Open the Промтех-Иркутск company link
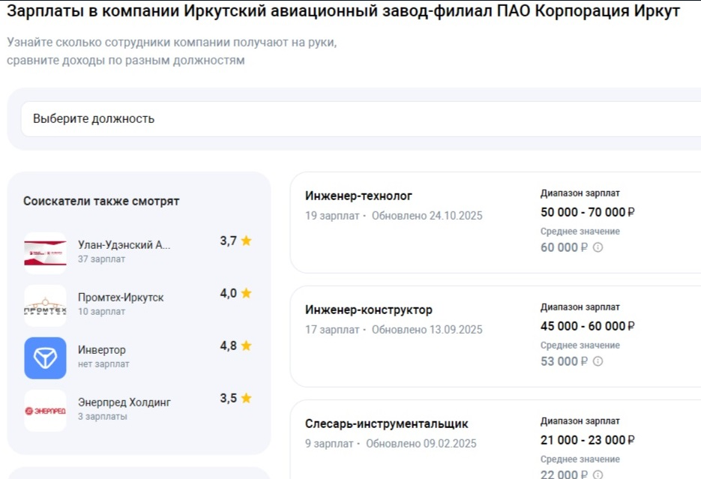The width and height of the screenshot is (701, 479). click(121, 297)
